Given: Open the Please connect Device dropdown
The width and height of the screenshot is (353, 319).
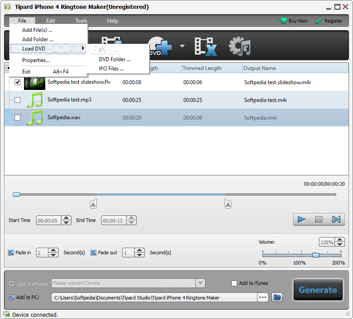Looking at the screenshot, I should (x=200, y=283).
